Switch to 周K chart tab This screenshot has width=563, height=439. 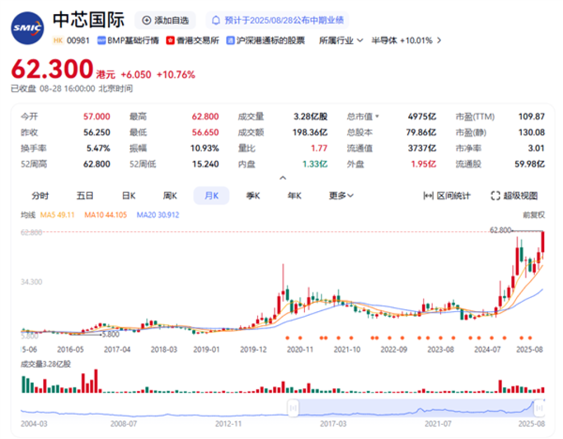tap(170, 196)
